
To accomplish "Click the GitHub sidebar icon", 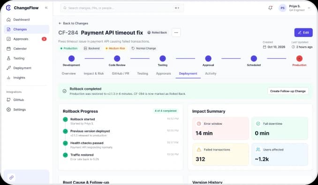I will point(8,100).
